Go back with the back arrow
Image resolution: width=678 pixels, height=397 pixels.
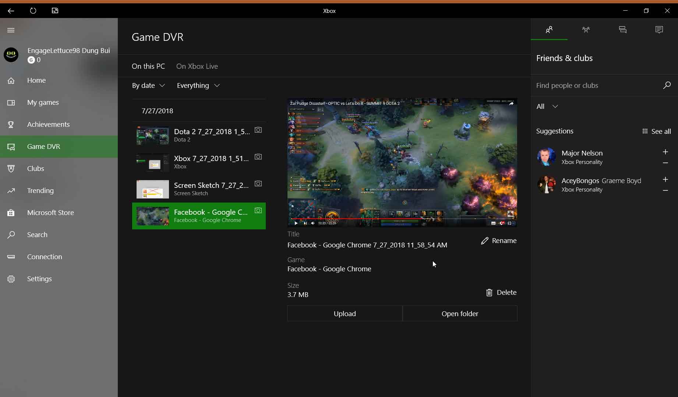[x=11, y=11]
